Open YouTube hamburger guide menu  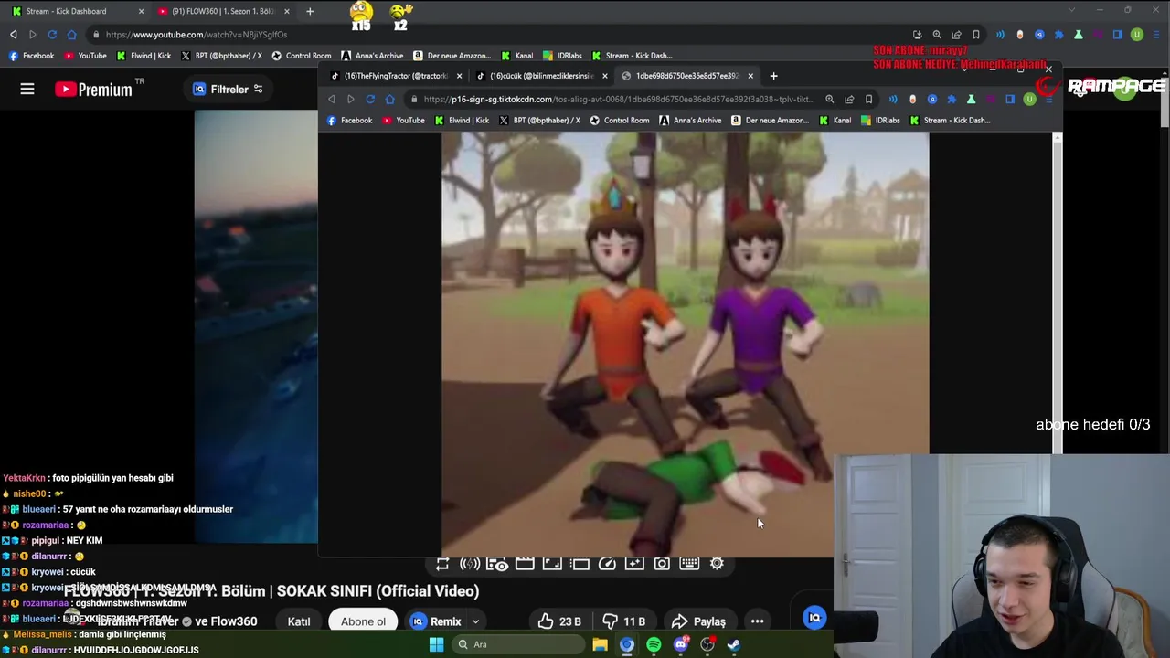click(x=27, y=89)
